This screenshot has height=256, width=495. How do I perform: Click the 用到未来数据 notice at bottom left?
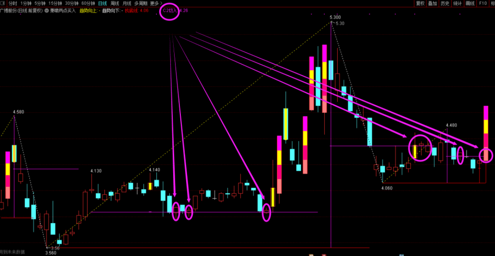click(x=12, y=252)
